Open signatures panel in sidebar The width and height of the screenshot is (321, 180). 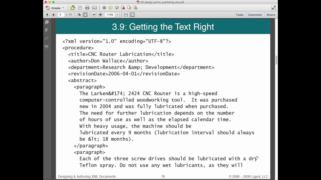pyautogui.click(x=47, y=47)
